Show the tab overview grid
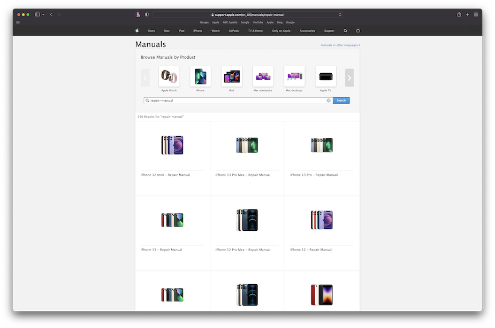 (476, 14)
